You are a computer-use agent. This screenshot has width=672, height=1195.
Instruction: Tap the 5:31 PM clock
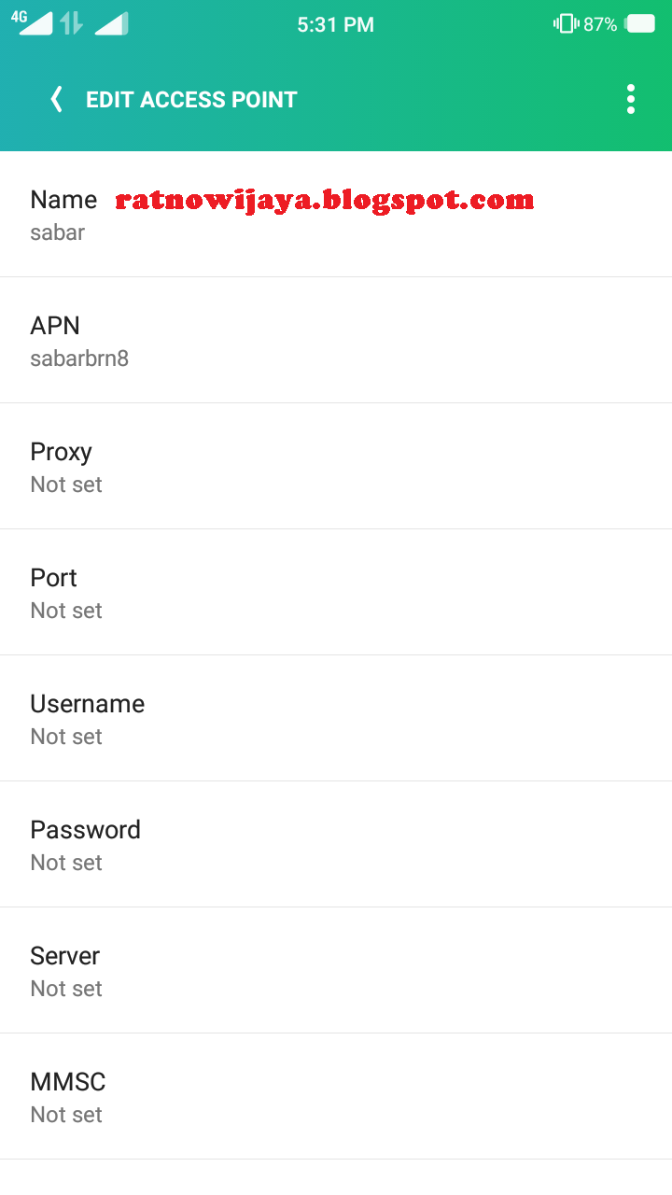coord(335,25)
